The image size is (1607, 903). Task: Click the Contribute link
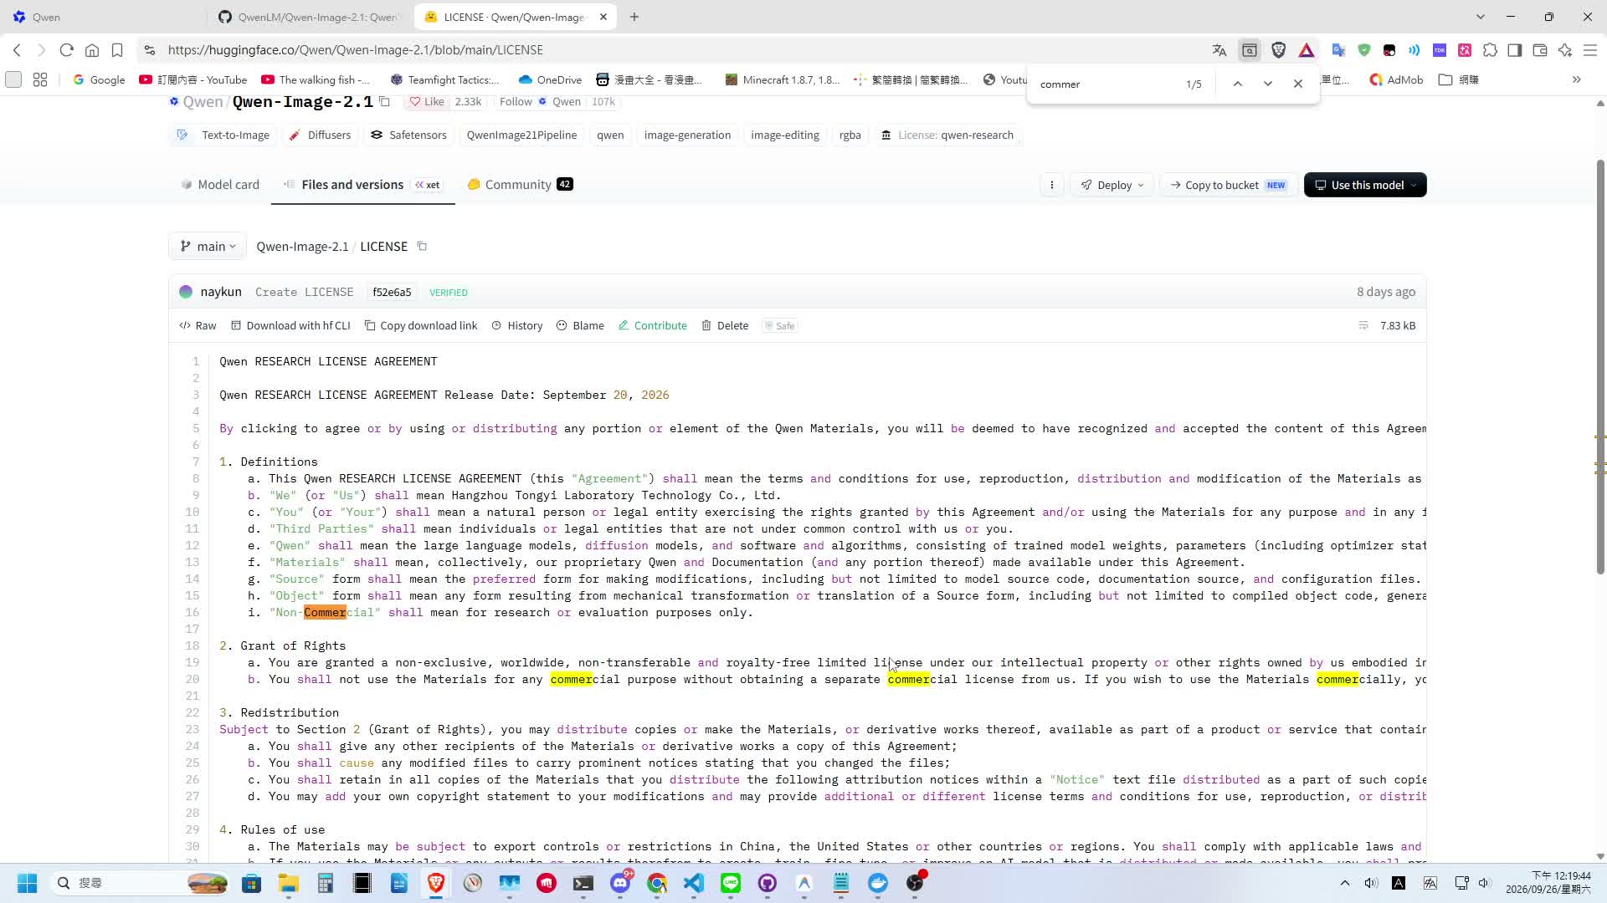coord(653,325)
